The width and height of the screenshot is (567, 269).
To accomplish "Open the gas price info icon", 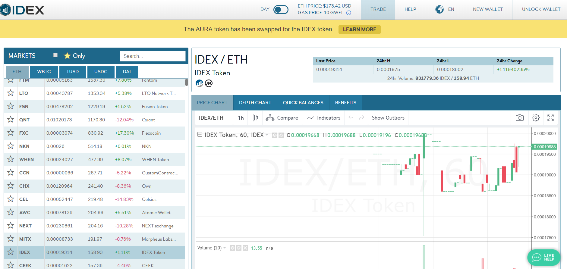I will pos(348,13).
